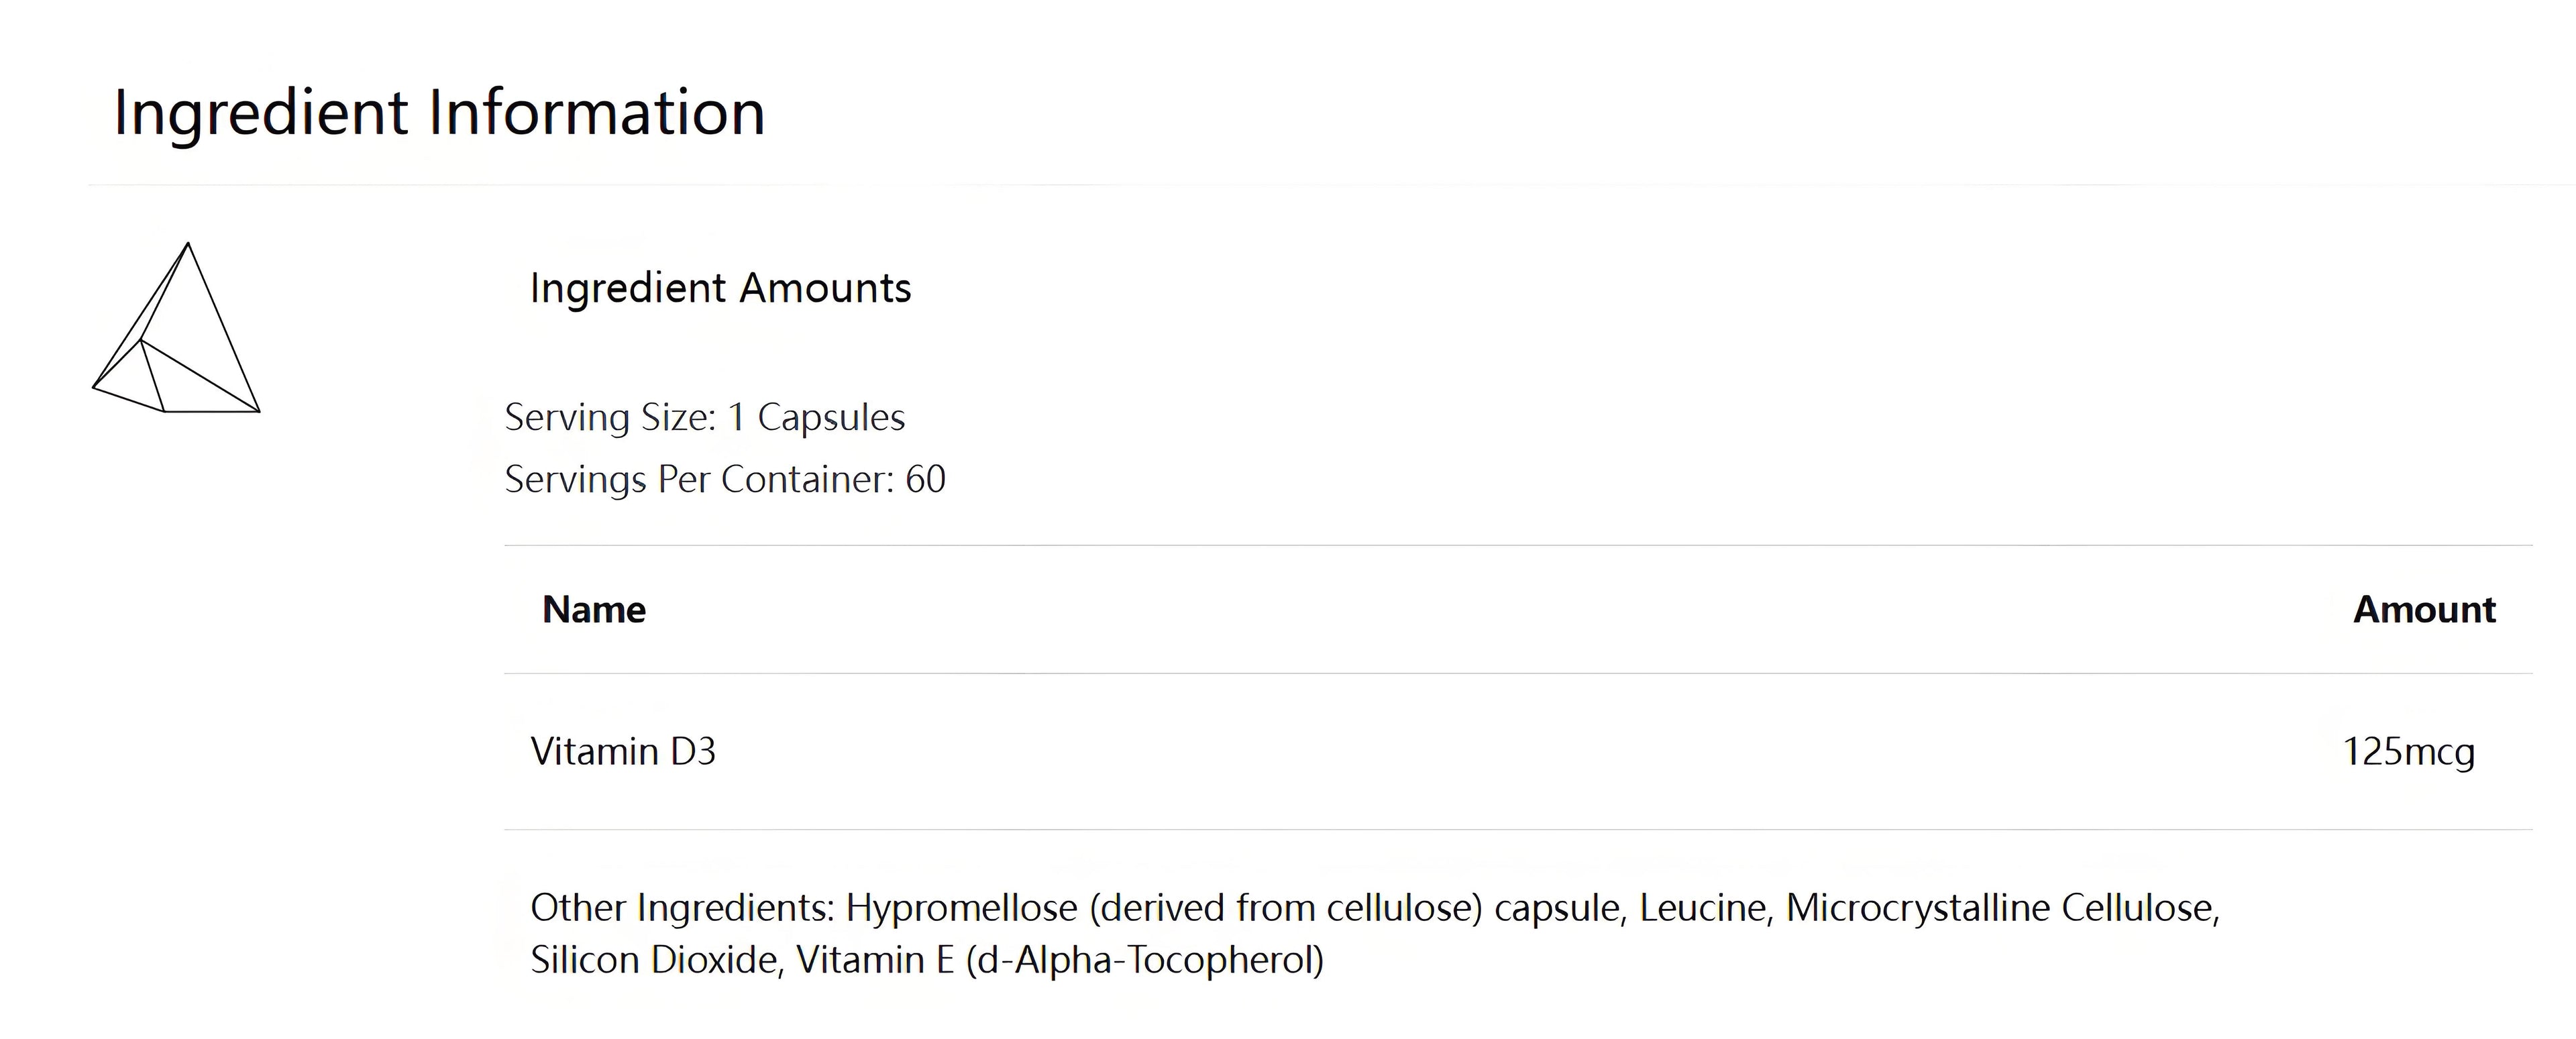Click the Other Ingredients label

[x=682, y=907]
